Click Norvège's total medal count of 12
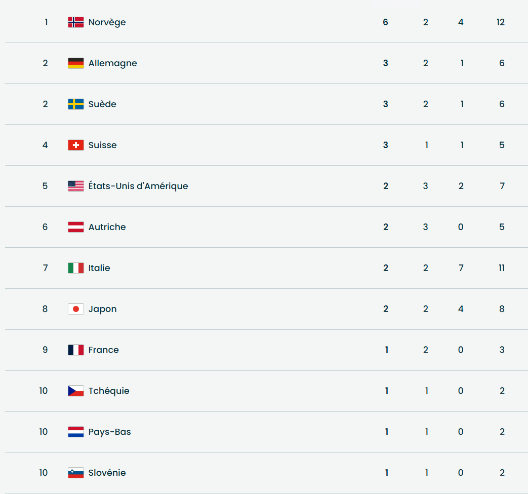528x494 pixels. [x=501, y=22]
